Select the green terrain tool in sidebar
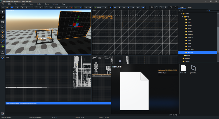 coord(3,46)
